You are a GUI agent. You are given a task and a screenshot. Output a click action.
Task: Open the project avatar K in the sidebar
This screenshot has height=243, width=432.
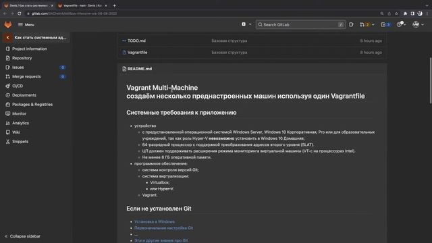click(x=7, y=38)
